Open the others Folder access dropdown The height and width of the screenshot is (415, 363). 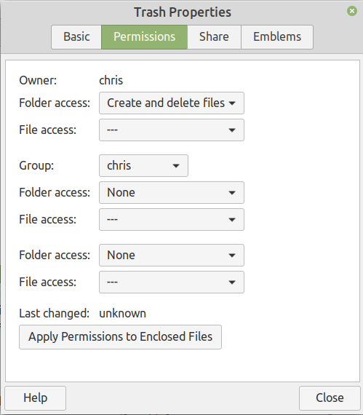coord(172,255)
